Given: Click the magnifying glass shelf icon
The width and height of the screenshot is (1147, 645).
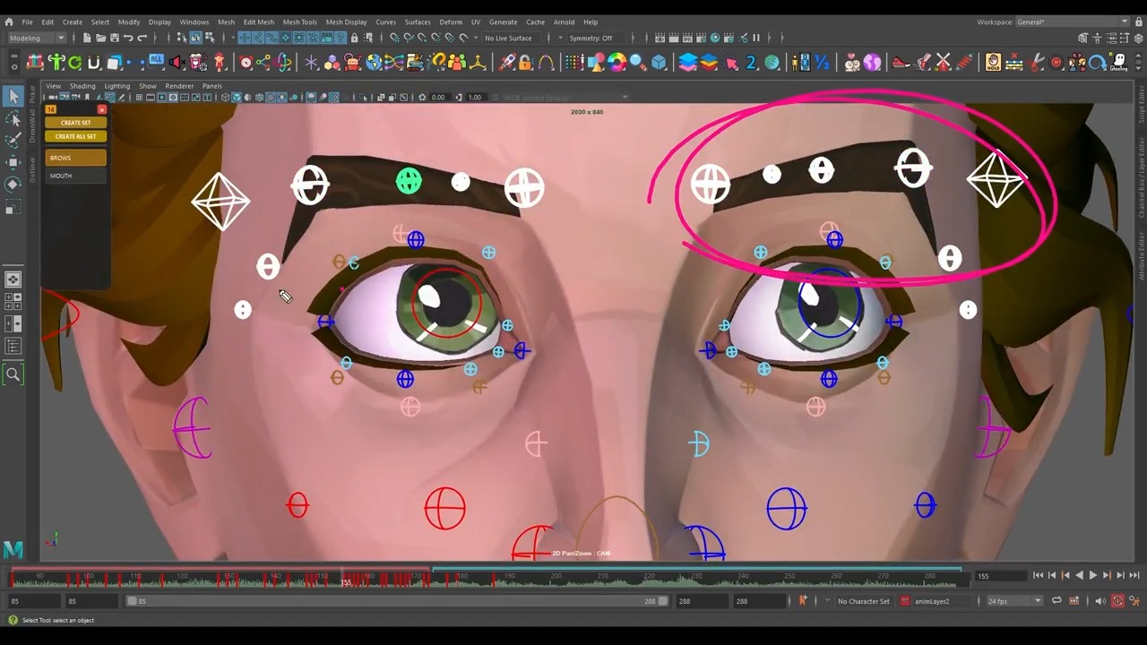Looking at the screenshot, I should 637,62.
